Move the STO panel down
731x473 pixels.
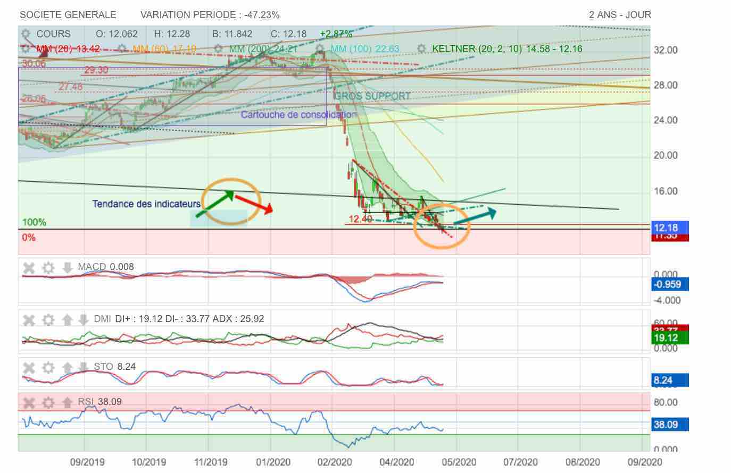pyautogui.click(x=84, y=367)
